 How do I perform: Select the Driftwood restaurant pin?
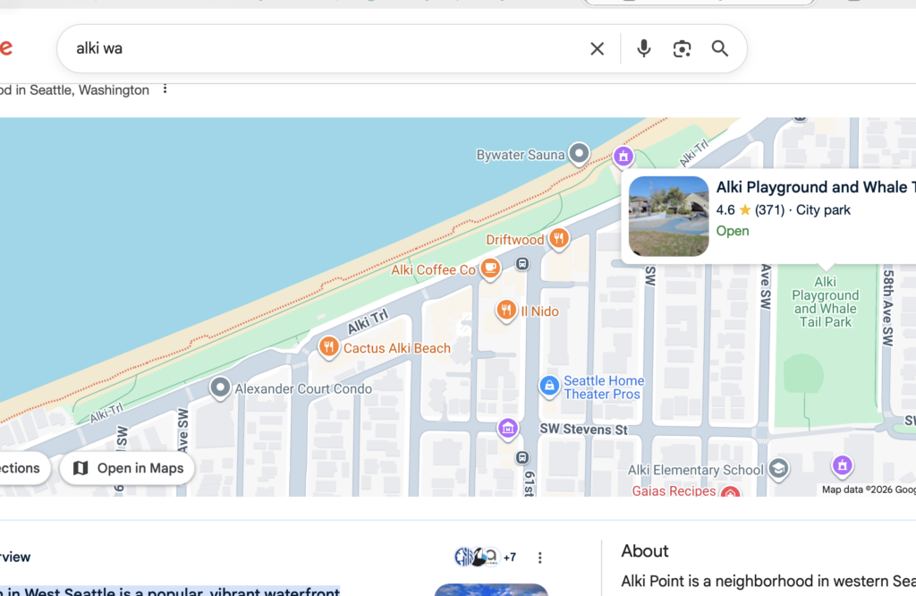(x=558, y=238)
